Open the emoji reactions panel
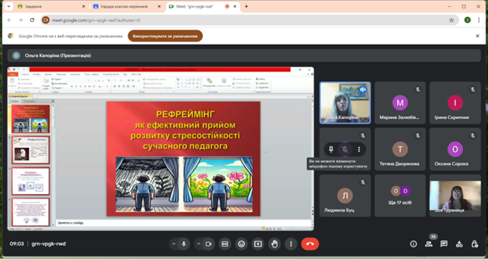The width and height of the screenshot is (488, 260). 242,244
